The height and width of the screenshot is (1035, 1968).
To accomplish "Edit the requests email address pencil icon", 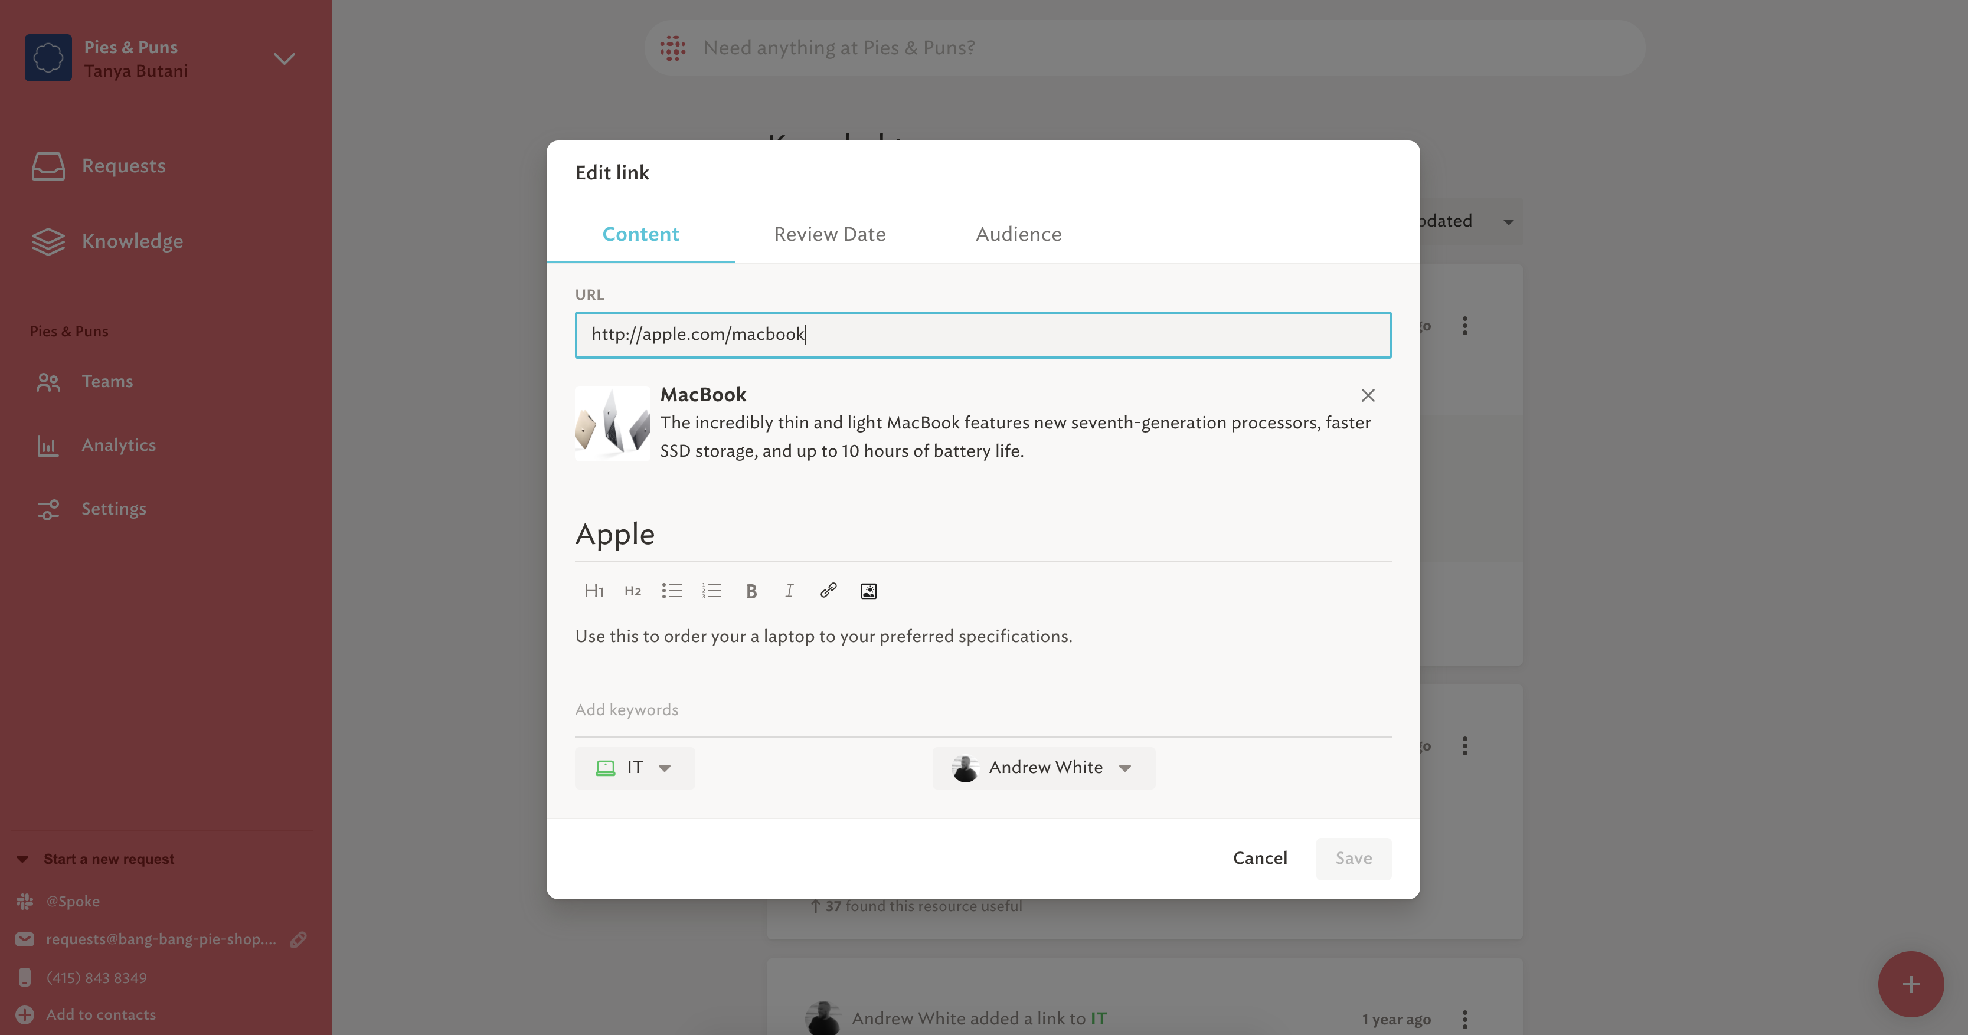I will pos(298,939).
